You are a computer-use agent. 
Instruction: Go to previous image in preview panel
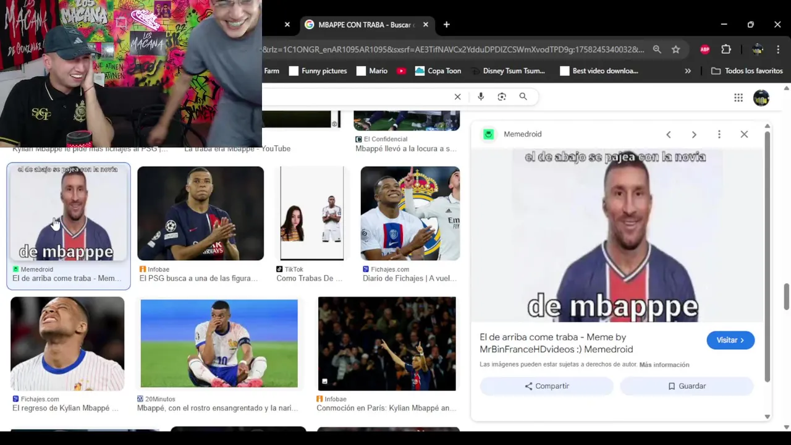pos(668,134)
